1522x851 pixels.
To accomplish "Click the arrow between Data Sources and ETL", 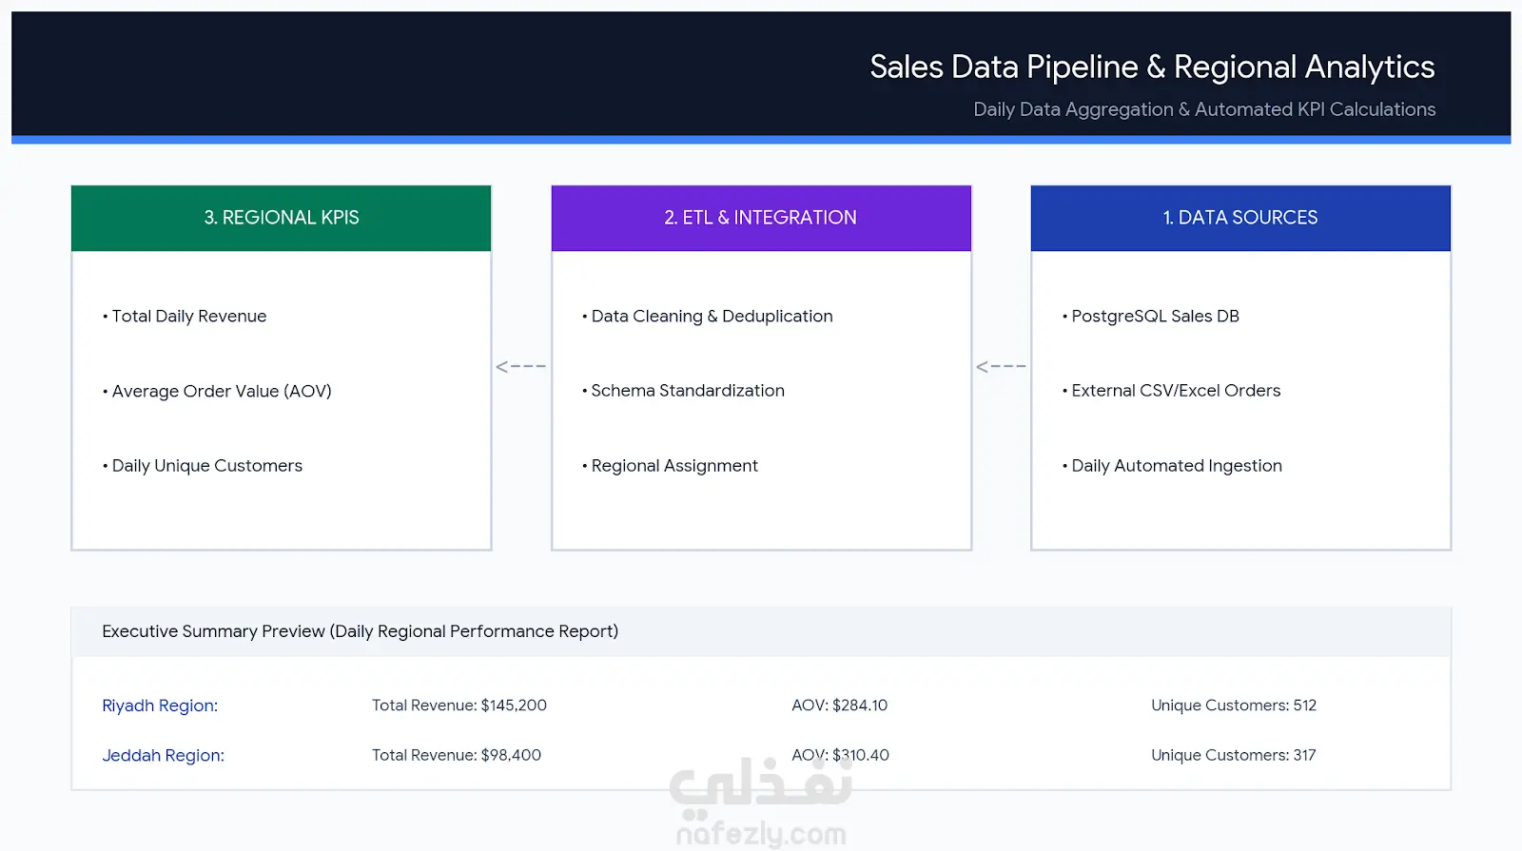I will click(x=1001, y=366).
